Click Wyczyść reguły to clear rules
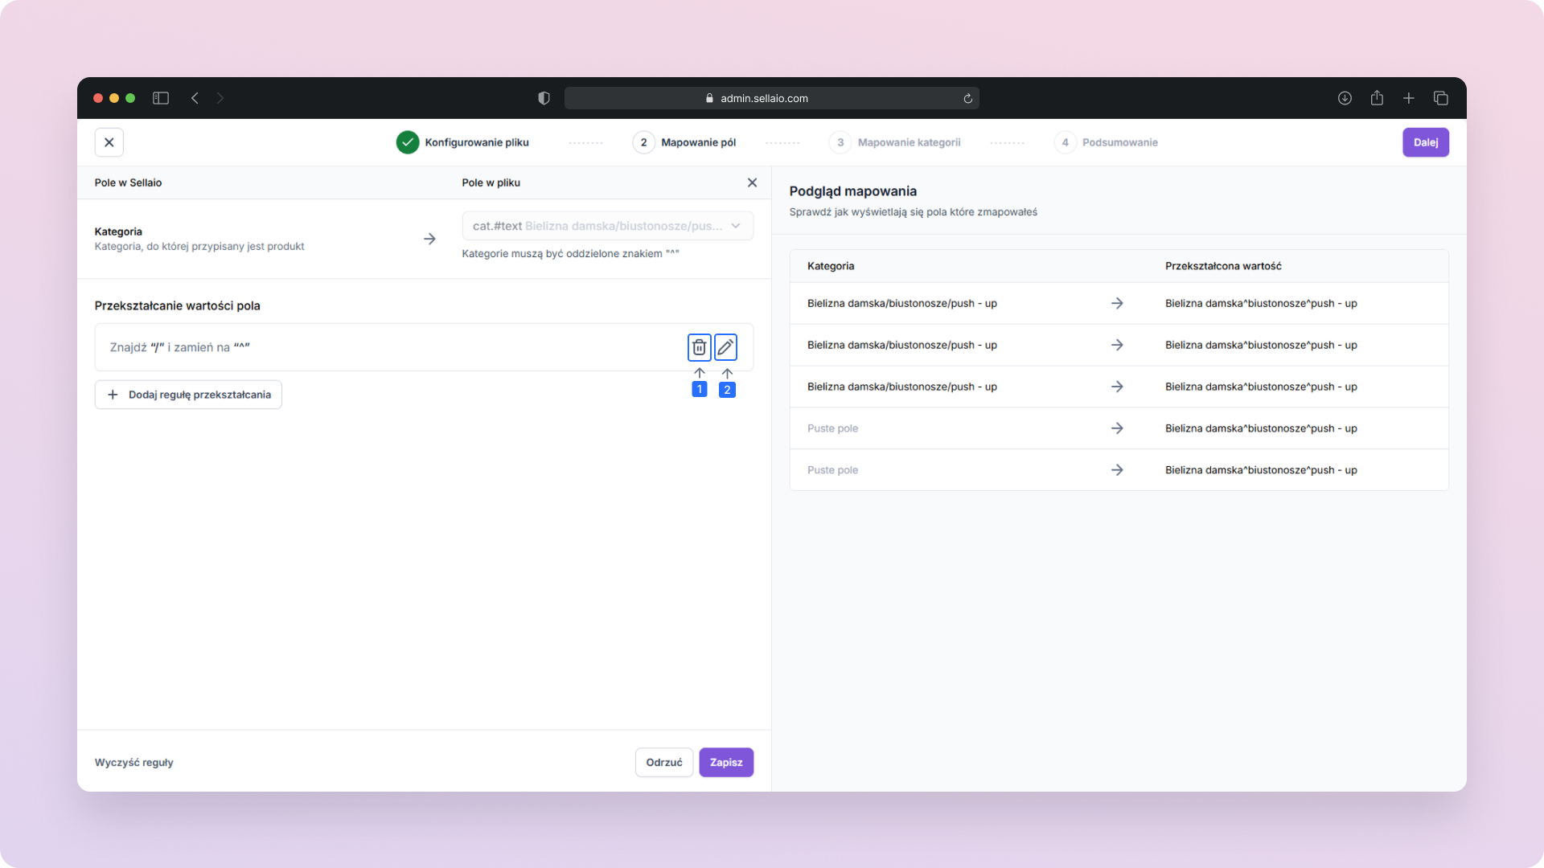The image size is (1544, 868). [134, 763]
